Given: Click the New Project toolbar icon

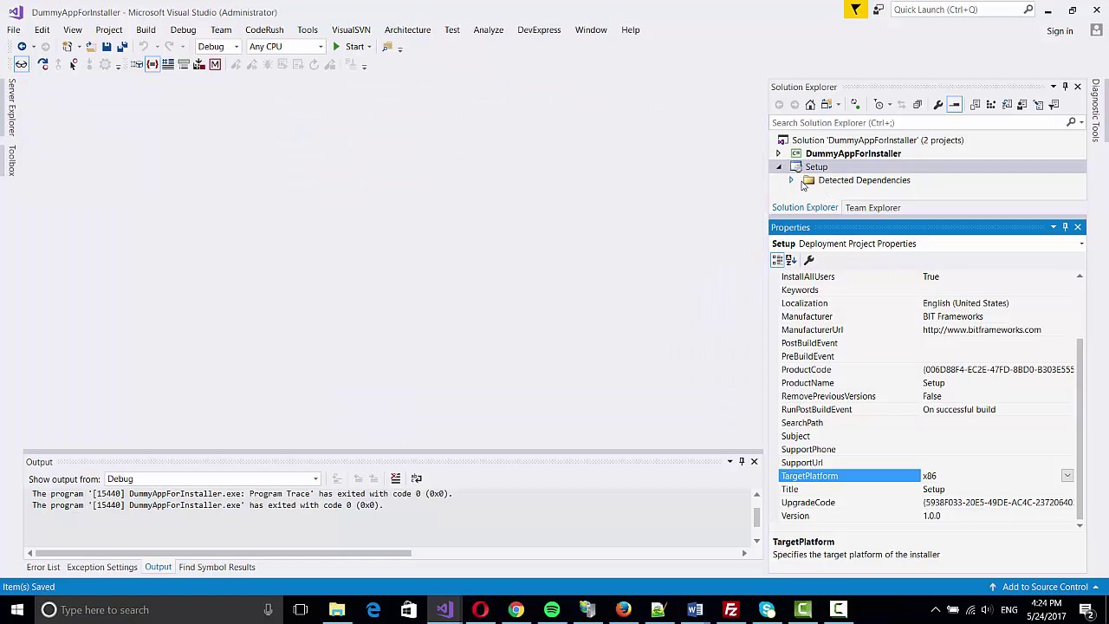Looking at the screenshot, I should click(x=68, y=47).
